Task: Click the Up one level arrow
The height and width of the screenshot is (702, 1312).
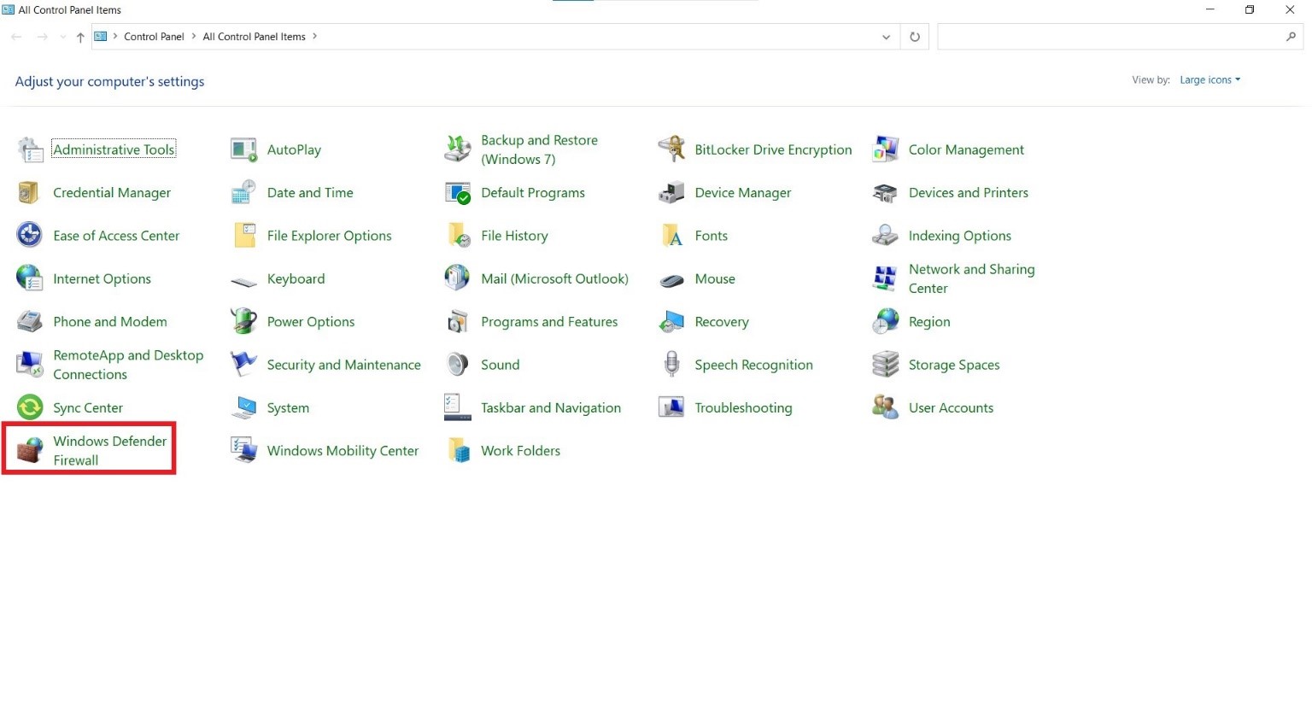Action: point(80,37)
